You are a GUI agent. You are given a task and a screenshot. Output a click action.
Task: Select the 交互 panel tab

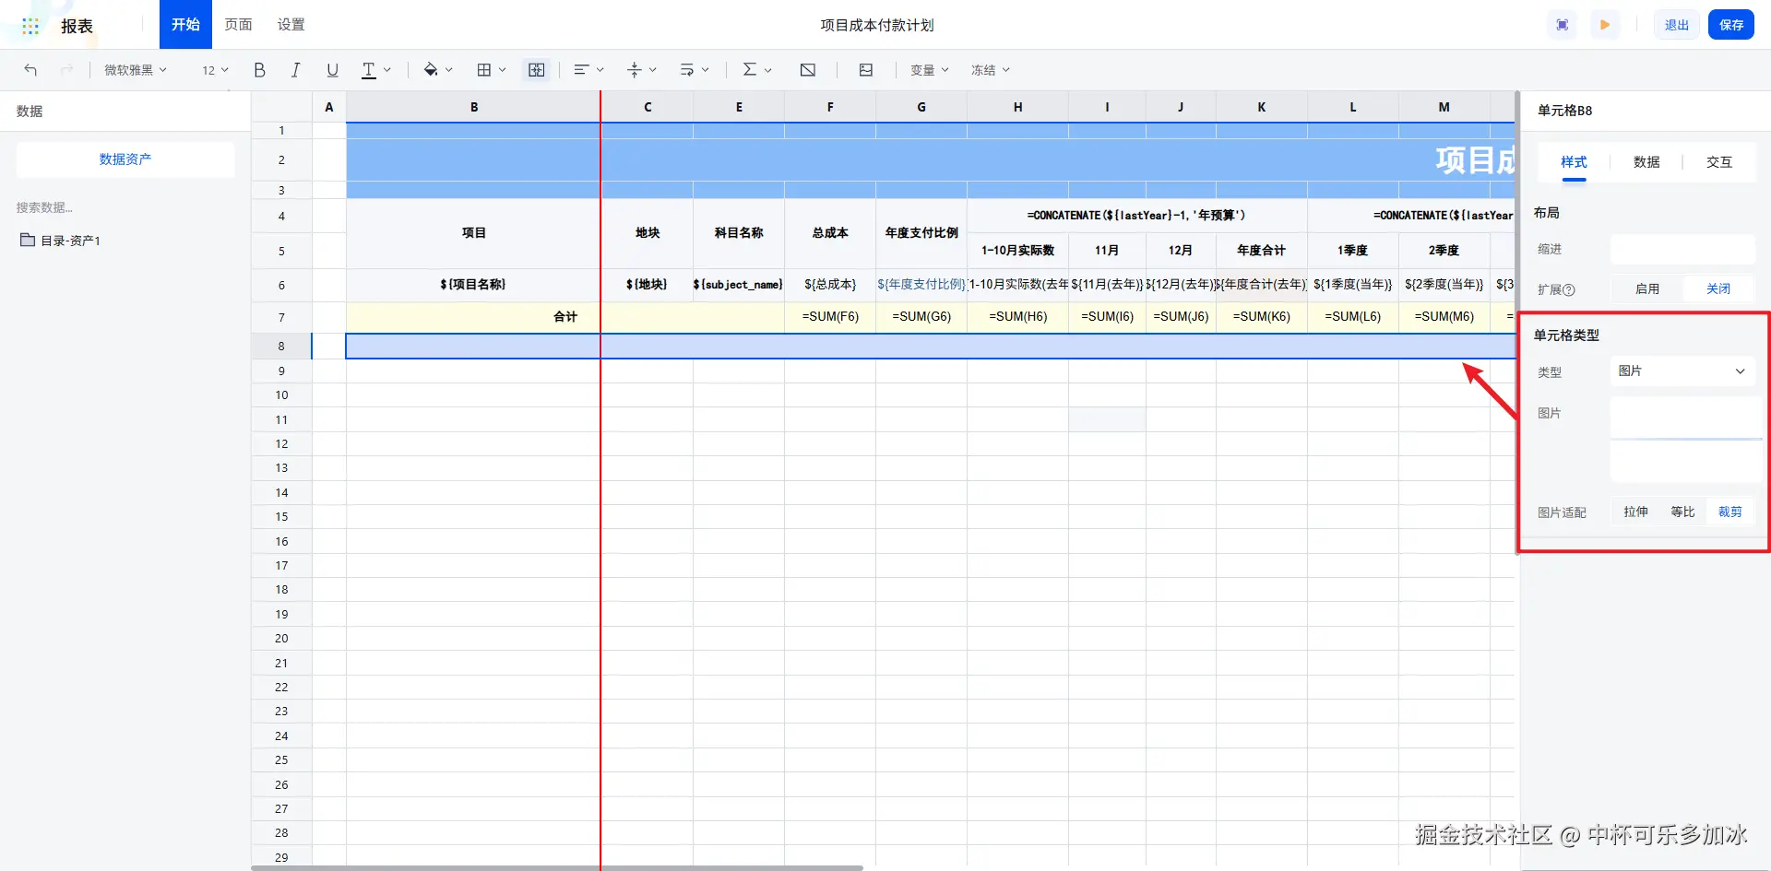pyautogui.click(x=1719, y=162)
